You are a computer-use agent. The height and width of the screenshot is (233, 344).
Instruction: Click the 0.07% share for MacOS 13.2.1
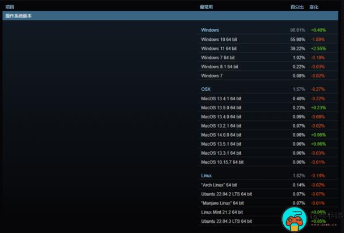(x=299, y=126)
